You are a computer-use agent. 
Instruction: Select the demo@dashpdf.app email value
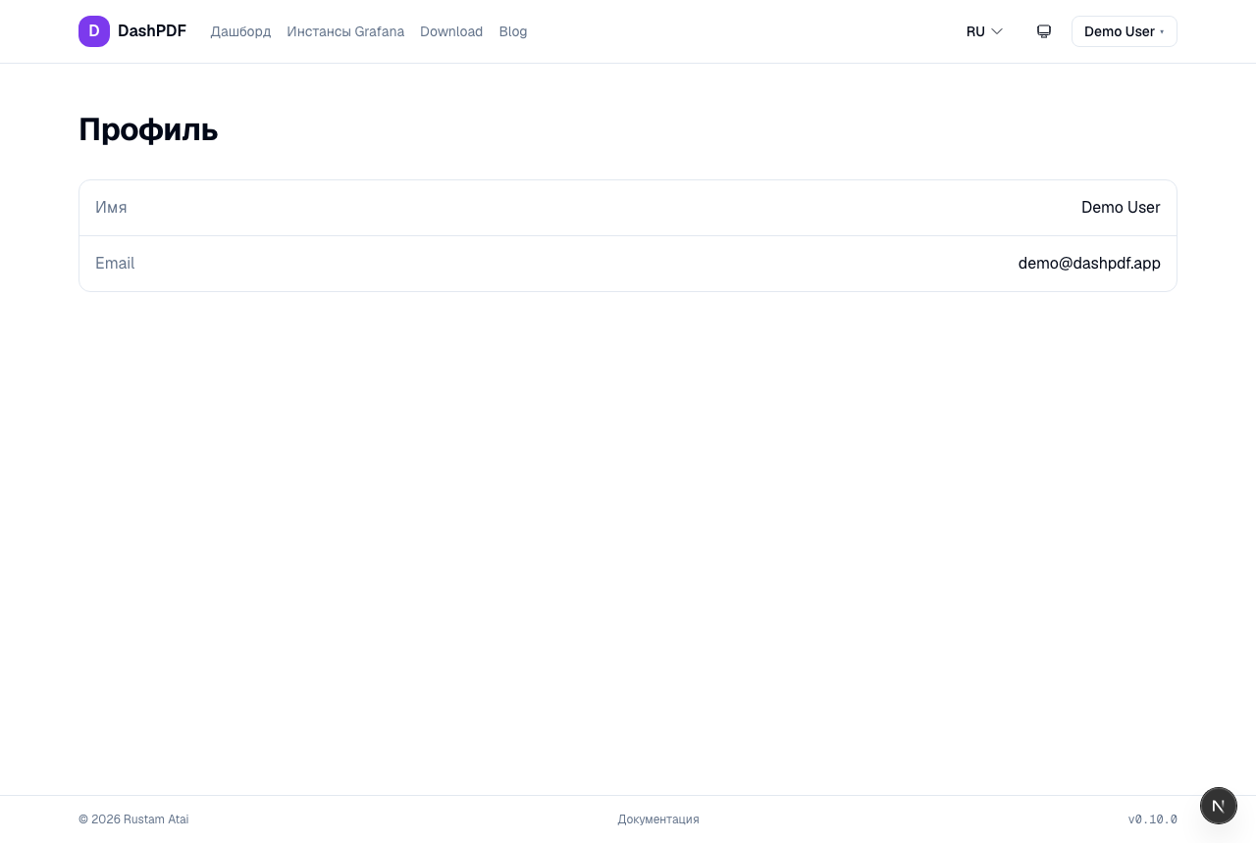tap(1089, 264)
